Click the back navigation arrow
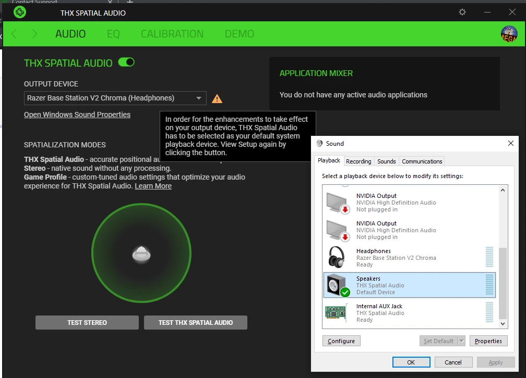The width and height of the screenshot is (526, 378). pos(13,33)
